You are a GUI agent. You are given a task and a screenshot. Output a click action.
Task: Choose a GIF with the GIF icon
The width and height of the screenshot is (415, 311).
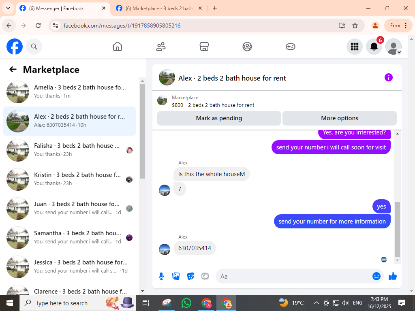click(205, 276)
